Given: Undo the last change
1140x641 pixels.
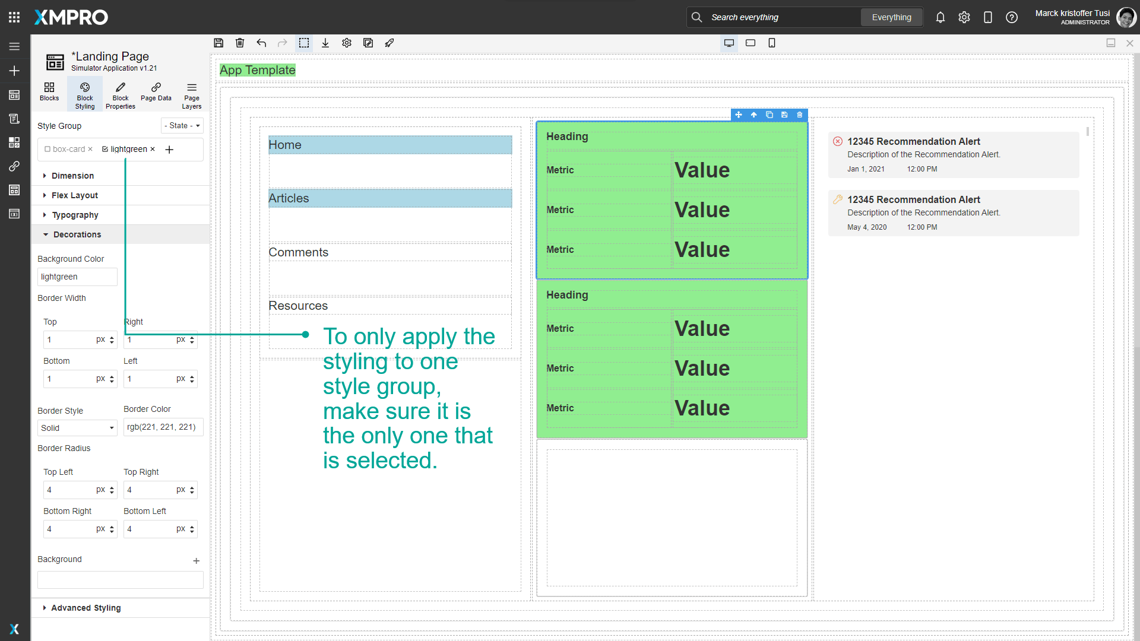Looking at the screenshot, I should (x=261, y=43).
